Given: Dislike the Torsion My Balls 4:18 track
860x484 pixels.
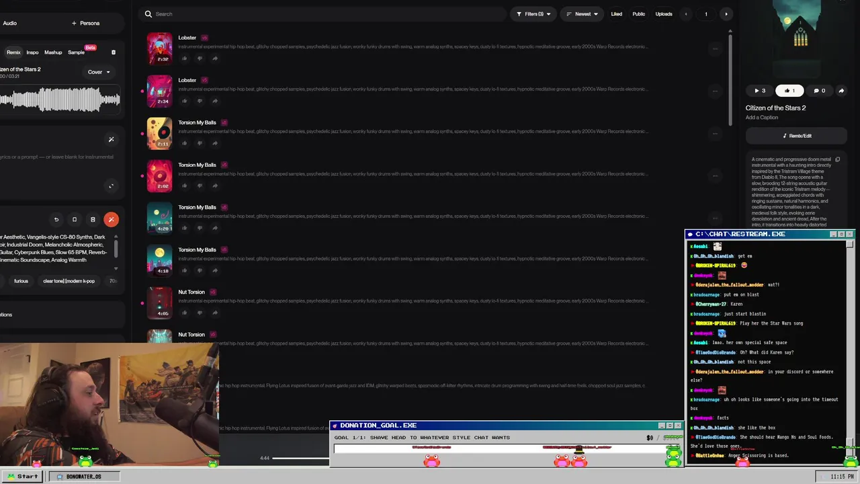Looking at the screenshot, I should (200, 270).
